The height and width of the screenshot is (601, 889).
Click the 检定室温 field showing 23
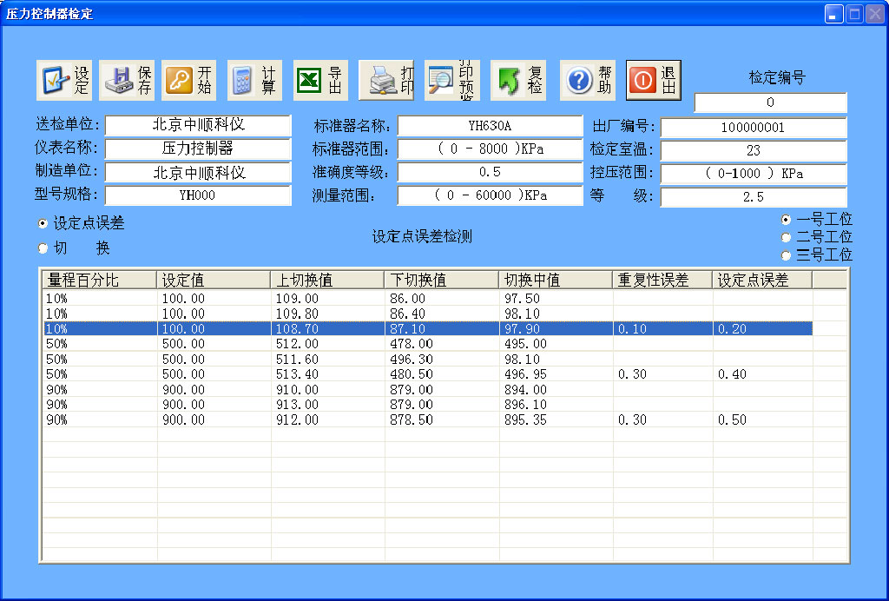pyautogui.click(x=754, y=151)
